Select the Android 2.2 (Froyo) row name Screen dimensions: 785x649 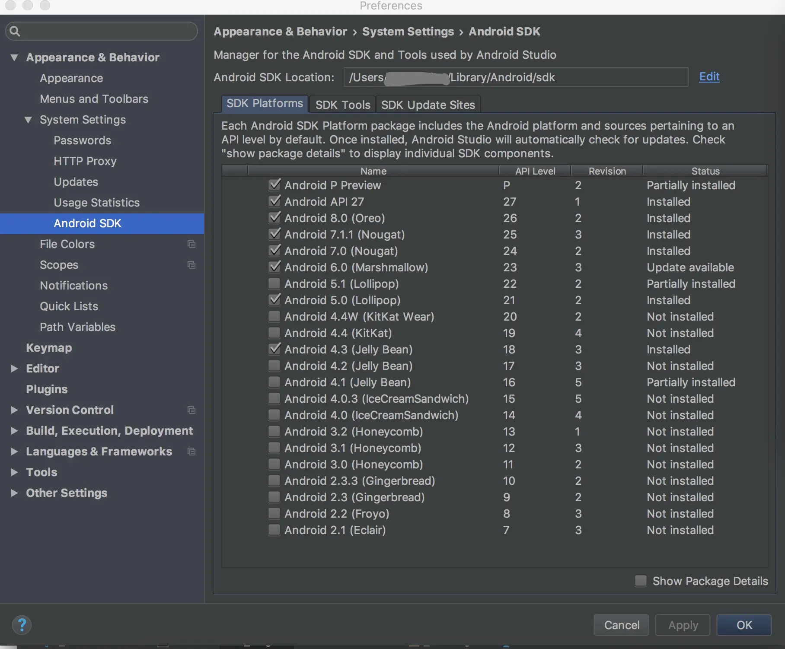point(337,514)
